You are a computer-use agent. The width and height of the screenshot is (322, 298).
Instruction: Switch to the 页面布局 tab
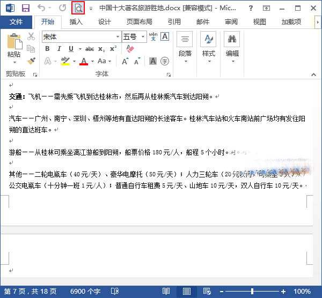click(x=139, y=22)
